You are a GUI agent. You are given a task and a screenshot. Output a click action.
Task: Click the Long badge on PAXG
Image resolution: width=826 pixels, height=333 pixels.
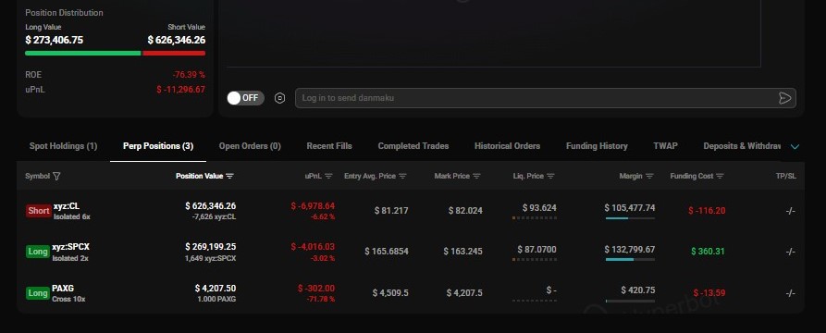pyautogui.click(x=38, y=293)
